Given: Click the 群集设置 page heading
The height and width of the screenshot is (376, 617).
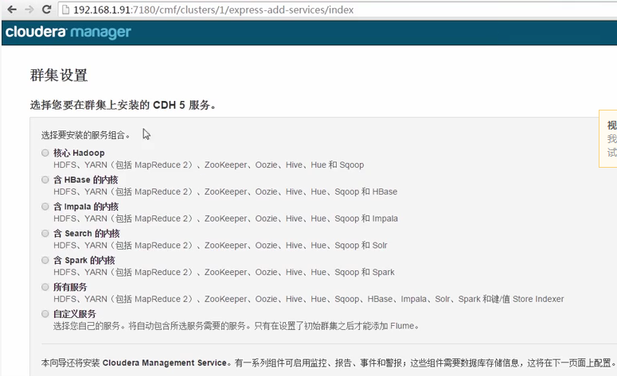Looking at the screenshot, I should pyautogui.click(x=59, y=75).
